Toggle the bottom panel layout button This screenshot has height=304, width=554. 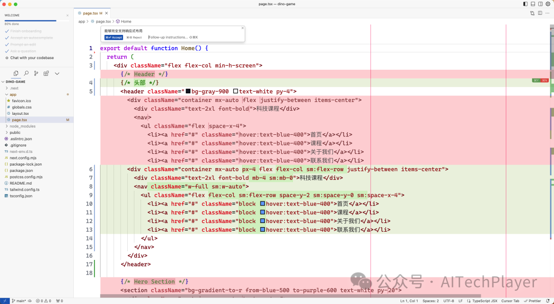(x=532, y=4)
